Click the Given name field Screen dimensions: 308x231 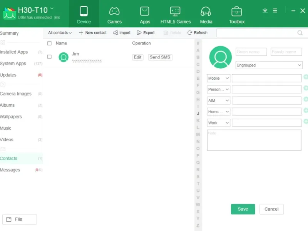click(x=251, y=52)
